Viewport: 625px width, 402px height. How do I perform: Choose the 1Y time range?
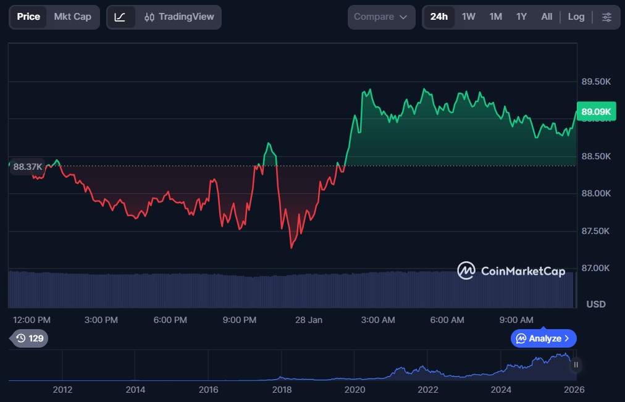(521, 17)
